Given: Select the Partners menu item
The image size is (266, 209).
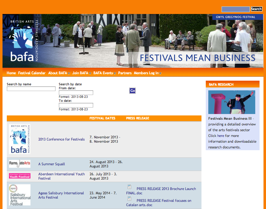Looking at the screenshot, I should pyautogui.click(x=125, y=73).
